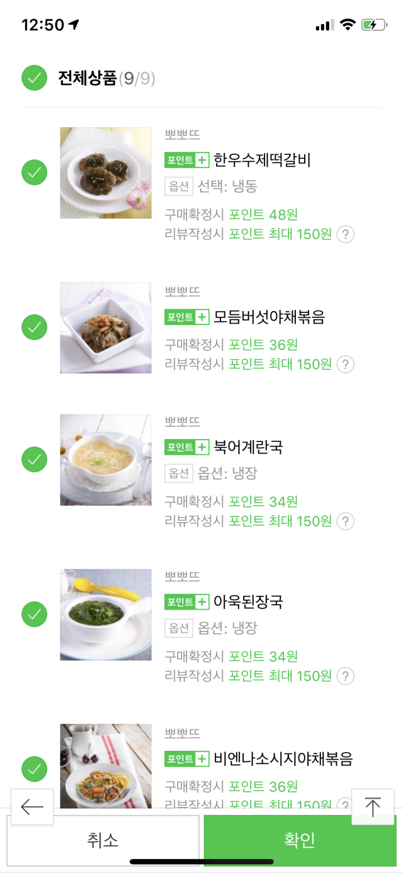The height and width of the screenshot is (873, 403).
Task: Tap the 비엔나소시지야채볶음 product name
Action: 283,759
